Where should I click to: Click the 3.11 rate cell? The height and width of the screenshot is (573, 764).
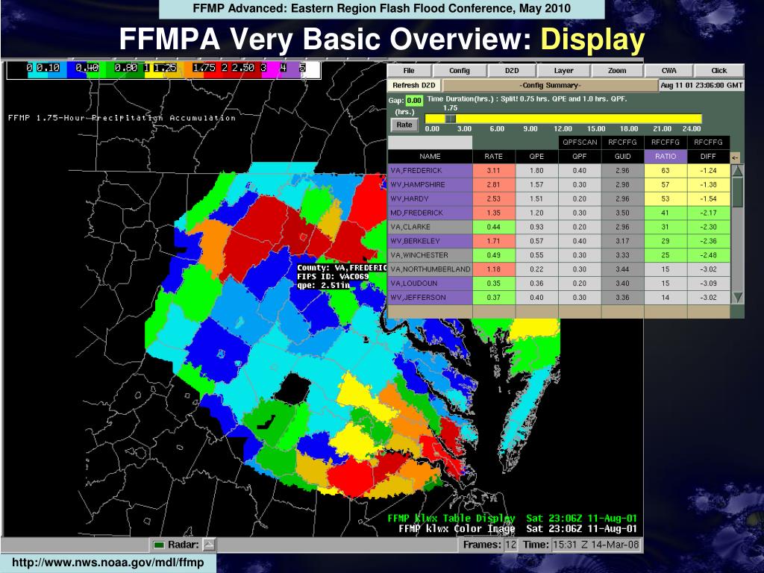click(494, 171)
